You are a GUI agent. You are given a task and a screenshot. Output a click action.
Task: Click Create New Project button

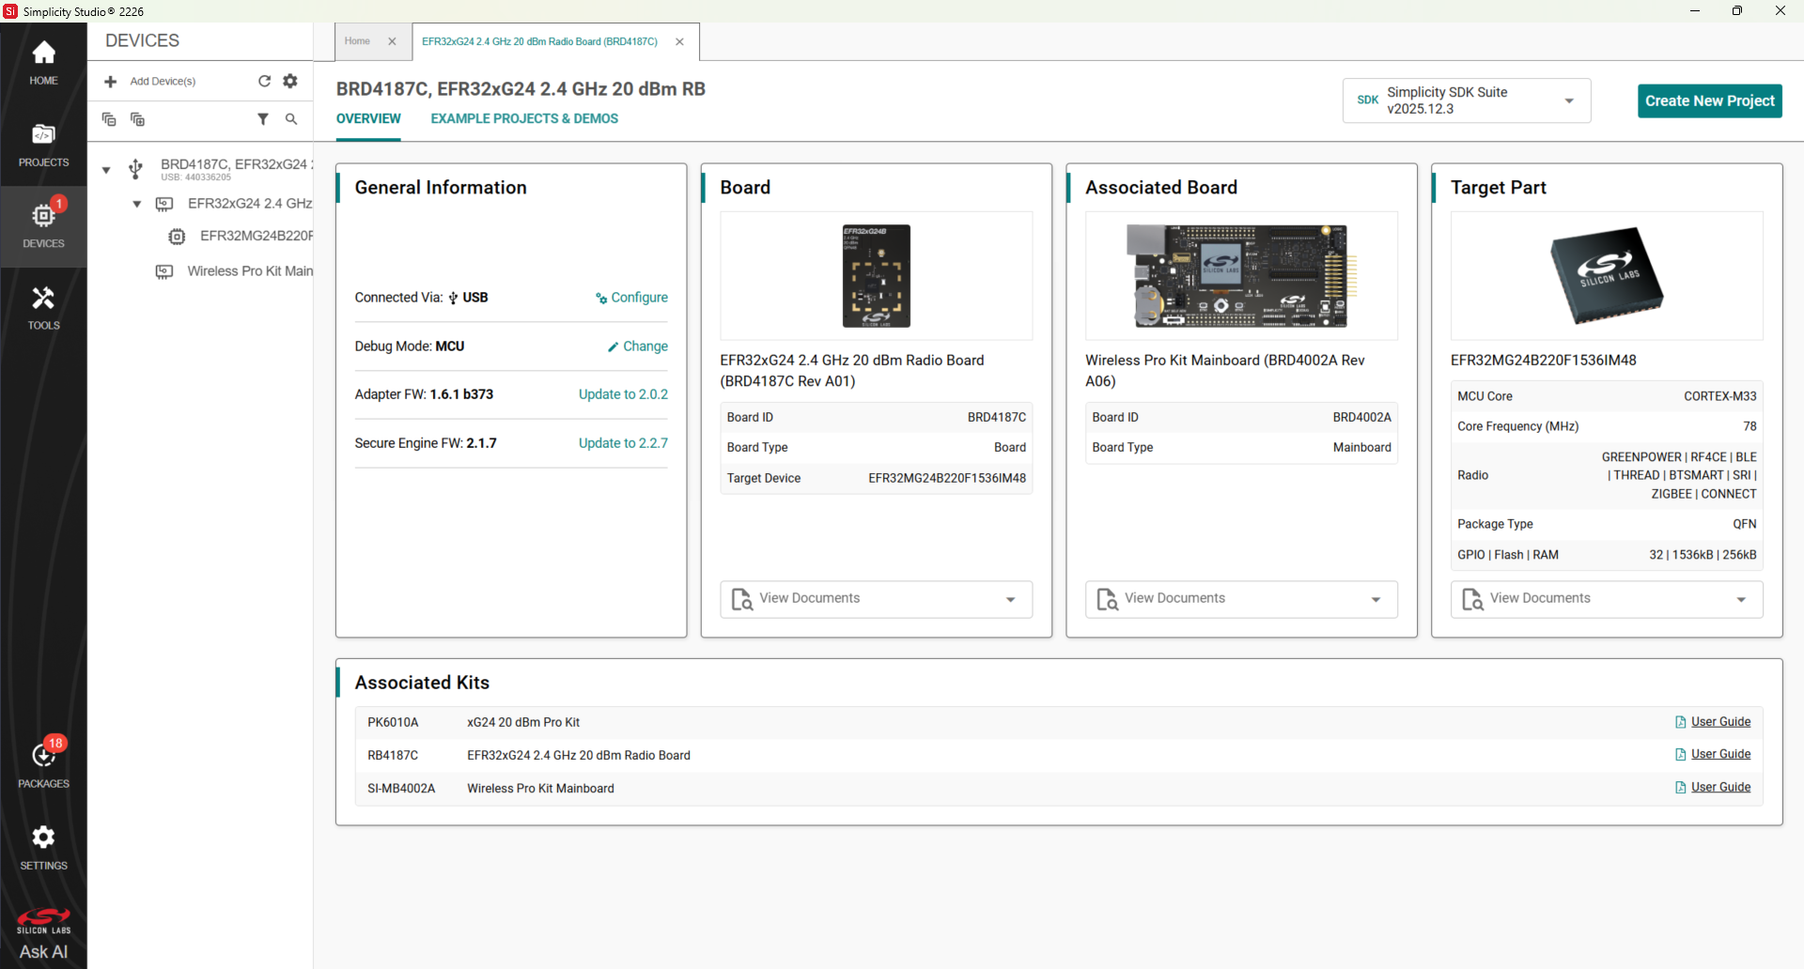[x=1709, y=100]
